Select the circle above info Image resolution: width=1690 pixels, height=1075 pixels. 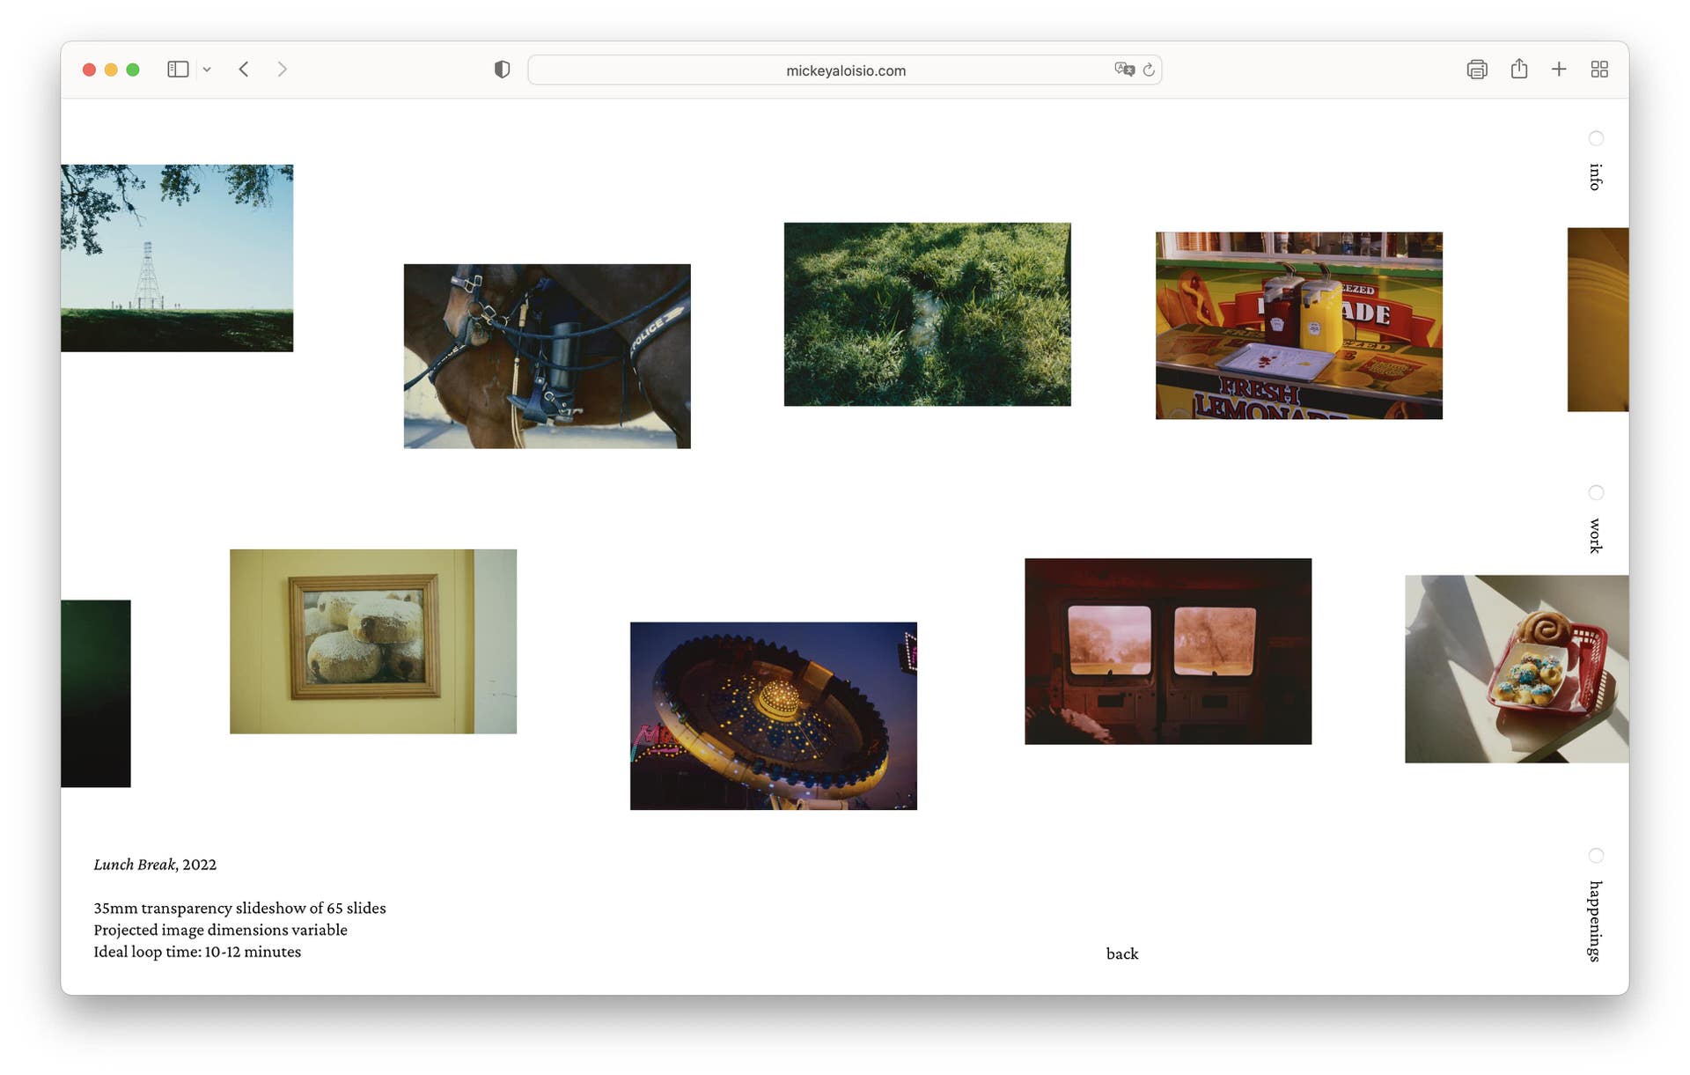(1595, 138)
